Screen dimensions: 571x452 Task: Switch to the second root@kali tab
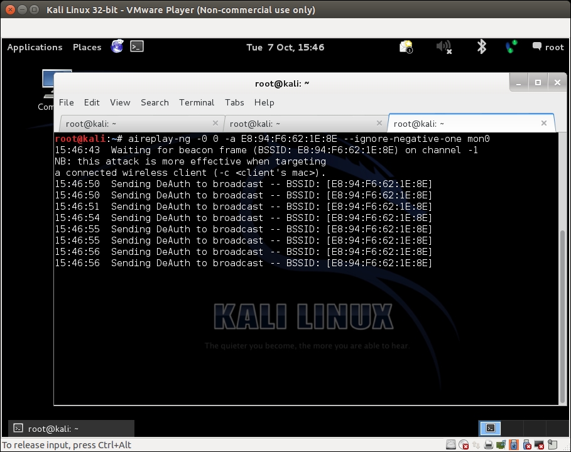(306, 124)
